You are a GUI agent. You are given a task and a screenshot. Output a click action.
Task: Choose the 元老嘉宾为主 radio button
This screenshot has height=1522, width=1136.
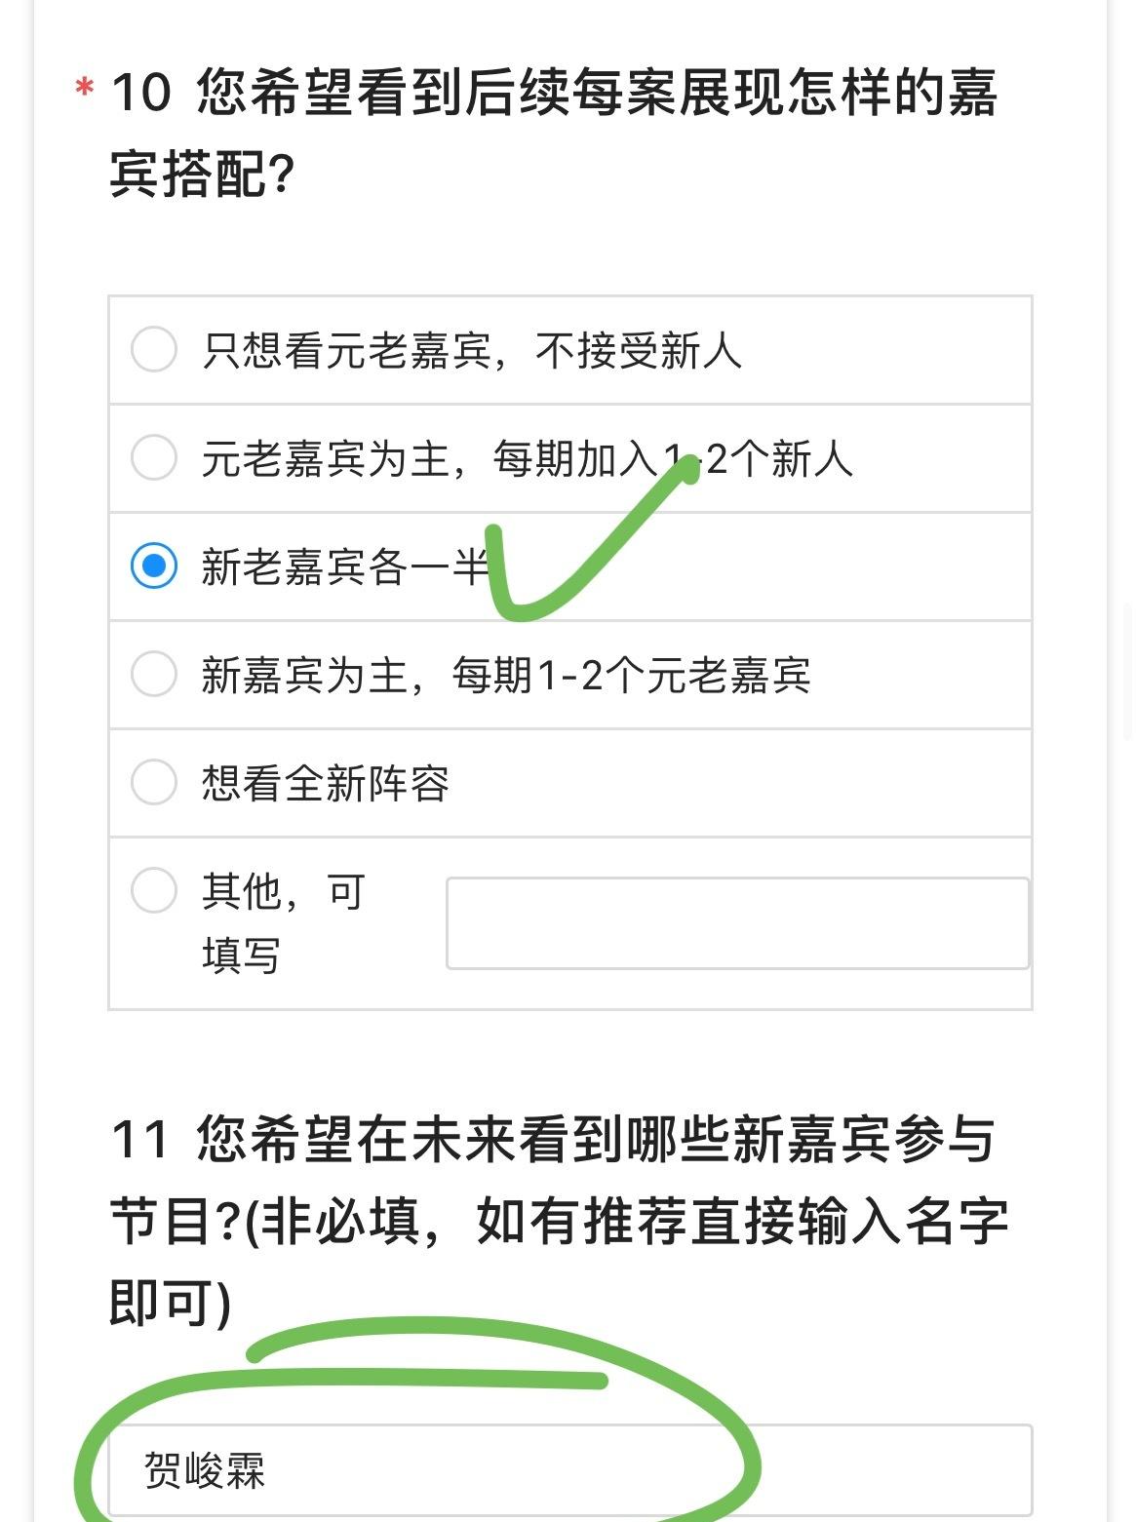point(154,458)
